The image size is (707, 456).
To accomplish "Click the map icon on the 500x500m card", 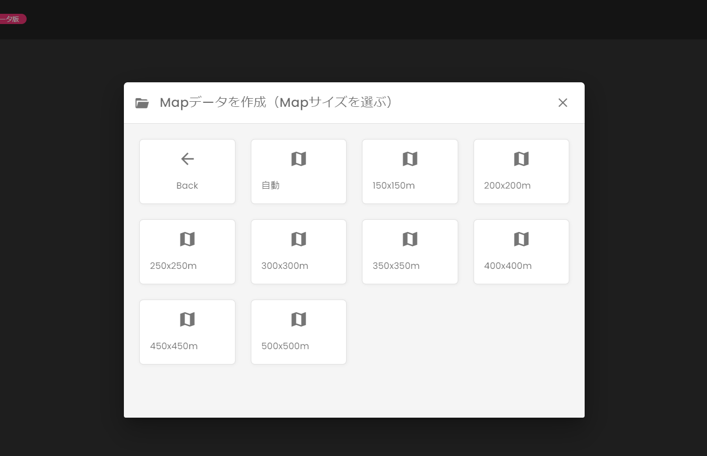I will 298,319.
